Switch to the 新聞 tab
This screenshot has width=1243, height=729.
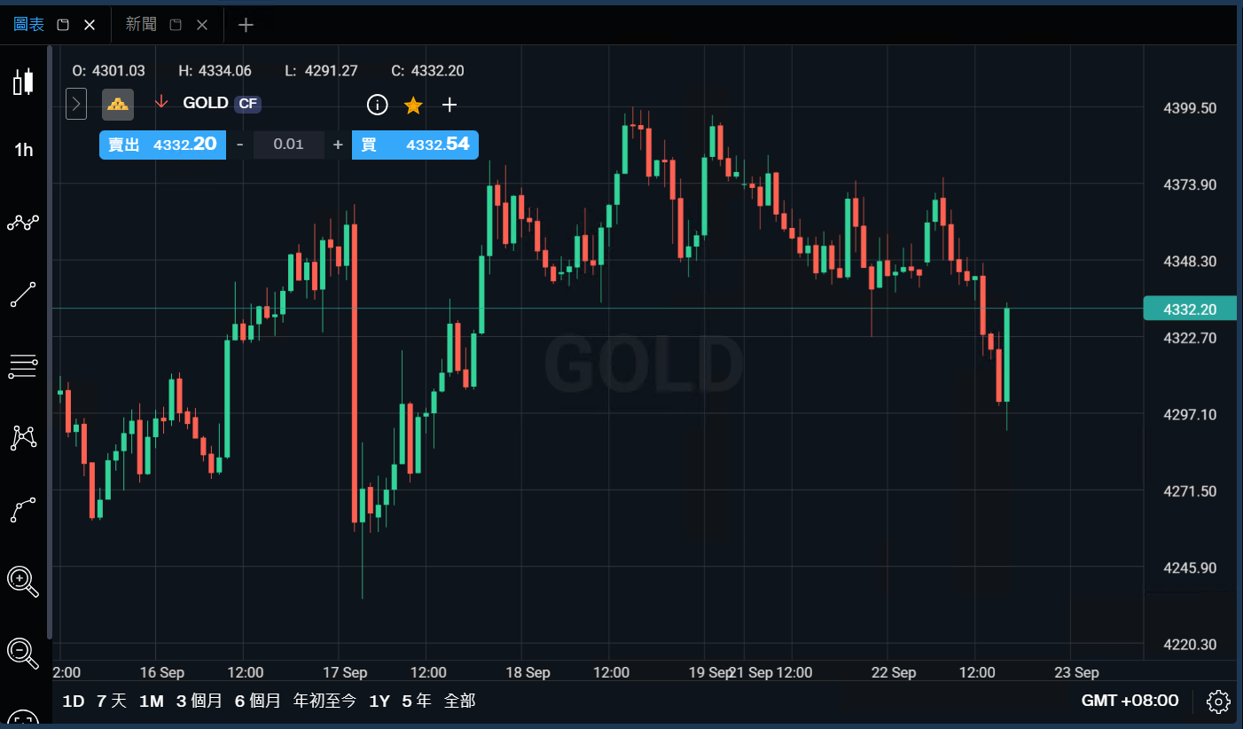[x=141, y=25]
